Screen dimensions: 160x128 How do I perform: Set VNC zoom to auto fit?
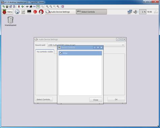pyautogui.click(x=58, y=7)
